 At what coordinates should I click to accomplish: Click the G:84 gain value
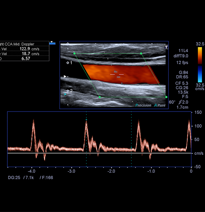point(184,72)
